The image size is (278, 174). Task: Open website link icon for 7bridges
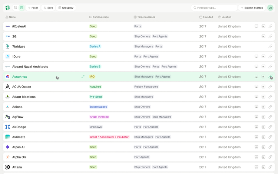point(270,46)
